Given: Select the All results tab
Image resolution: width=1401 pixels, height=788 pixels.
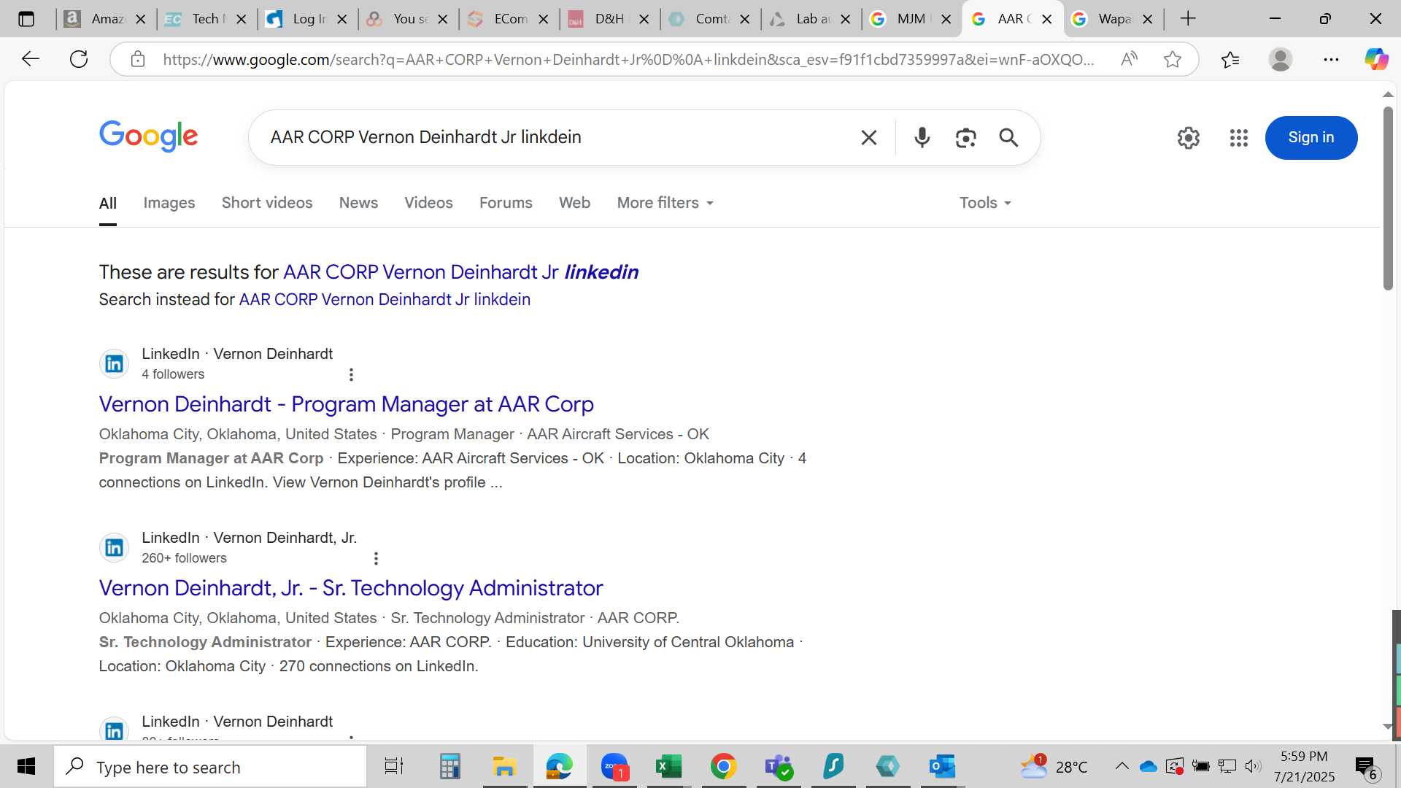Looking at the screenshot, I should pyautogui.click(x=108, y=203).
